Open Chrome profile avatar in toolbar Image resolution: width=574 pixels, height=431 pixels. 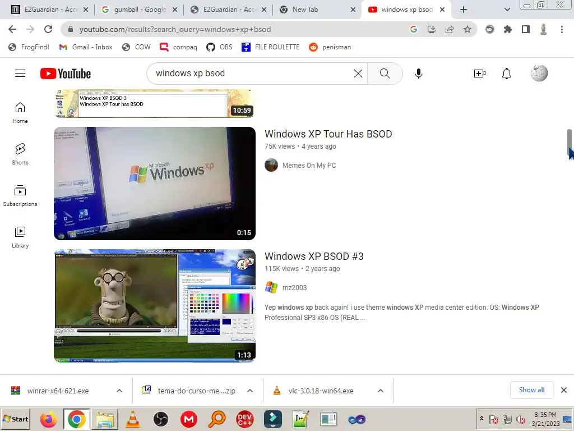coord(544,29)
